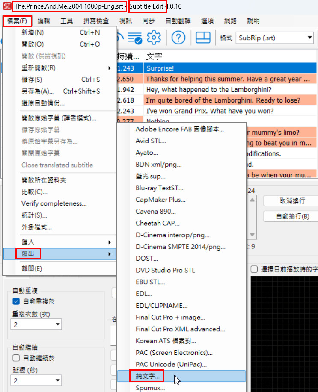Click the help question mark icon
Viewport: 318px width, 392px height.
(178, 38)
